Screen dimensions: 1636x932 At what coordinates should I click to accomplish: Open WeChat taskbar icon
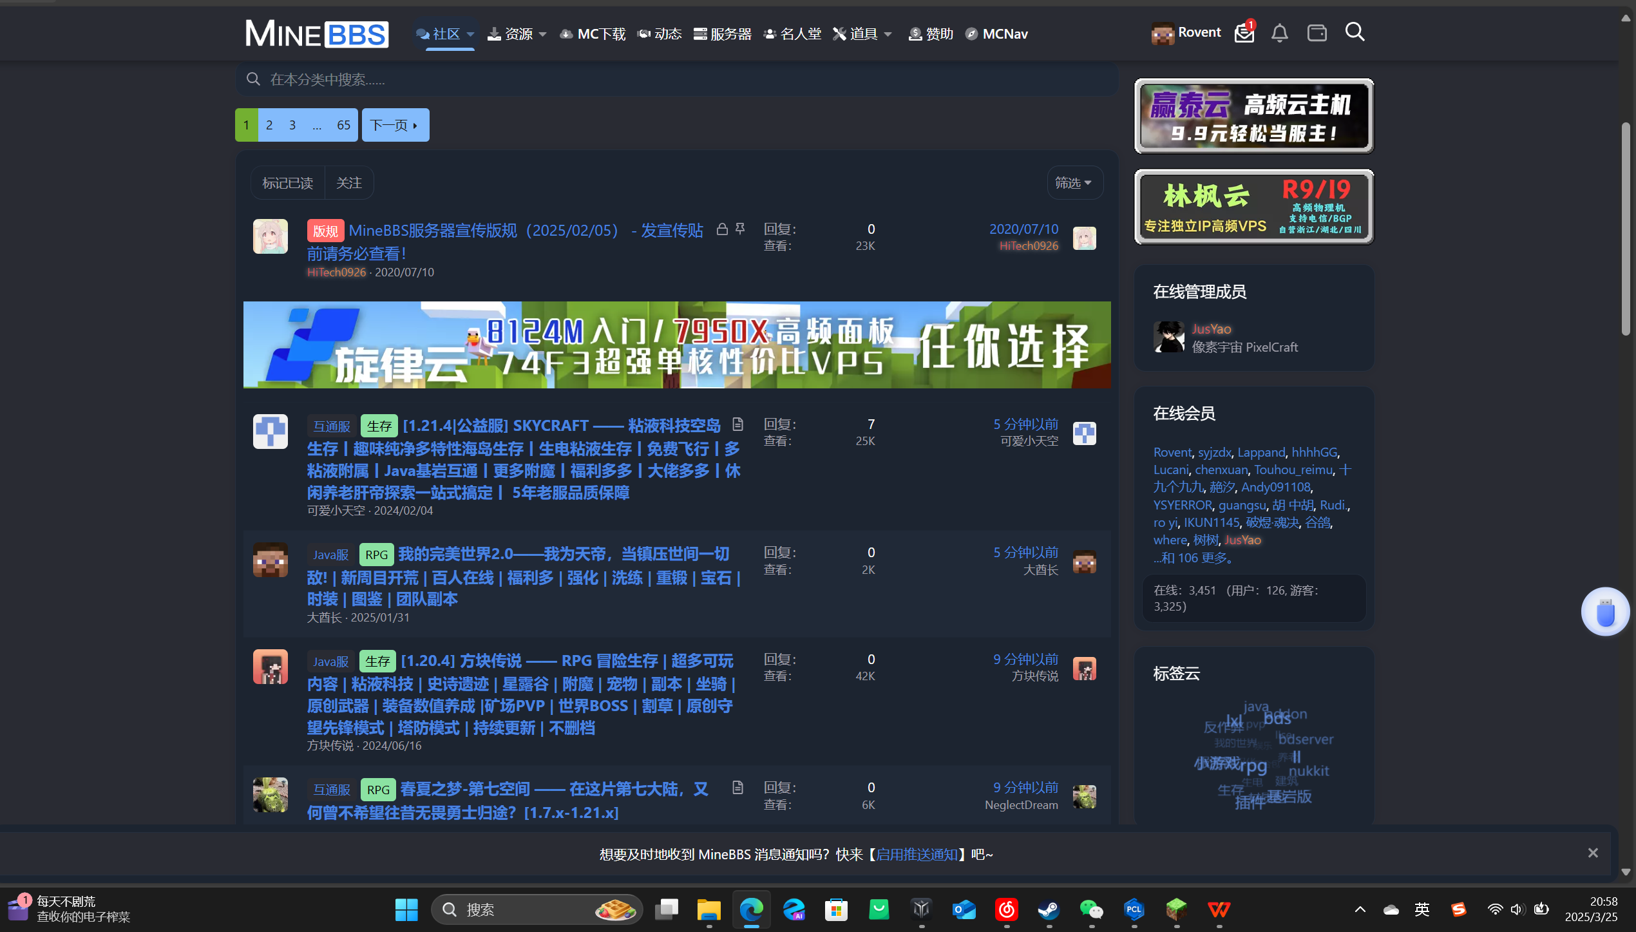1091,909
